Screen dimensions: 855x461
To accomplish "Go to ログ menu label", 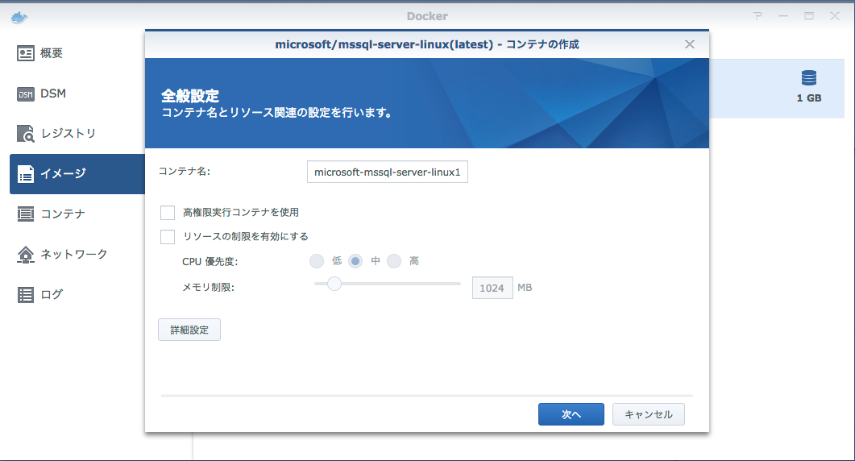I will pyautogui.click(x=52, y=295).
